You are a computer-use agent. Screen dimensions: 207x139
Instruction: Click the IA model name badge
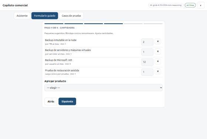[166, 5]
